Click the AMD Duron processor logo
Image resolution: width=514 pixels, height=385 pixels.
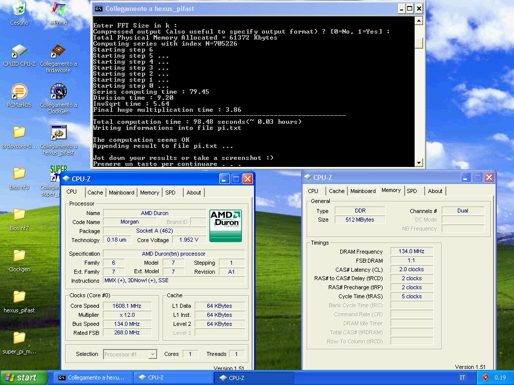[x=225, y=226]
